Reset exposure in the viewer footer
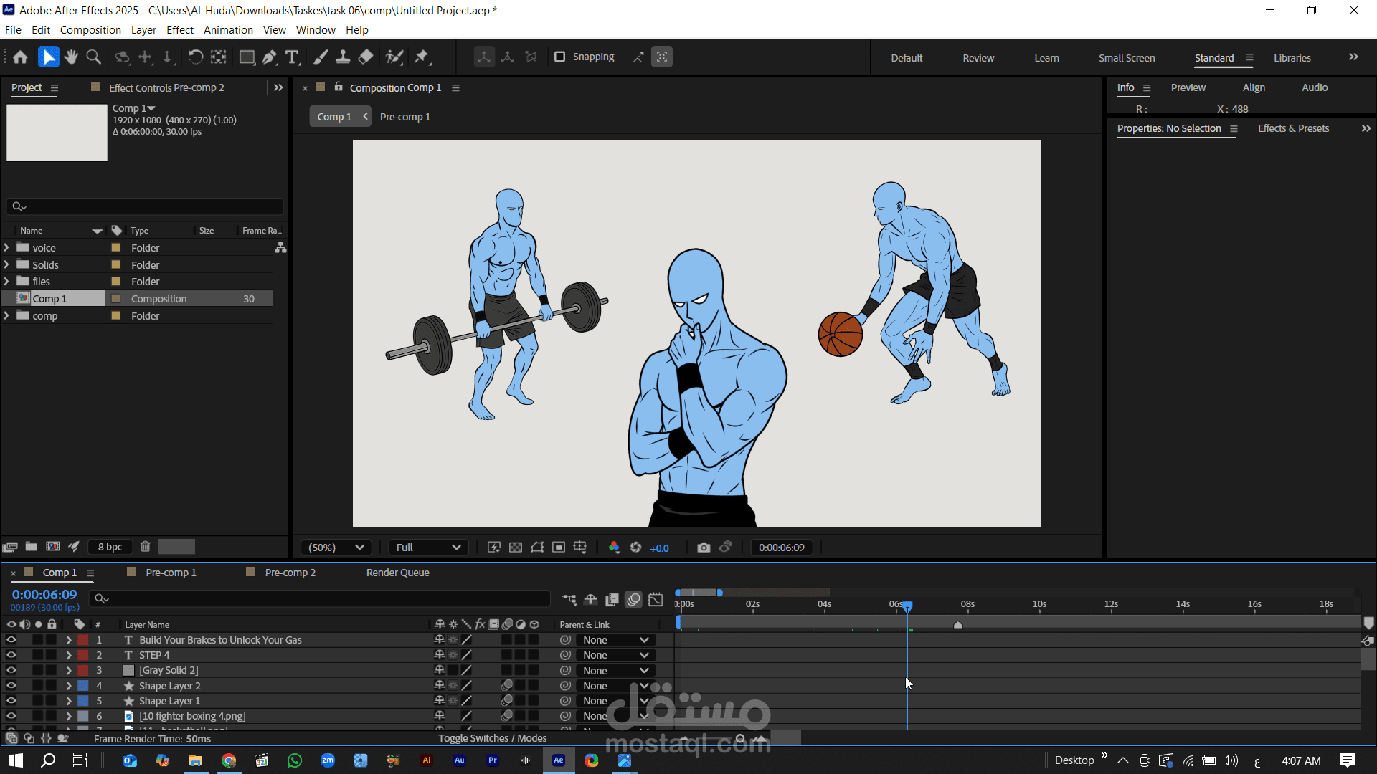Screen dimensions: 1377x774 pos(635,548)
